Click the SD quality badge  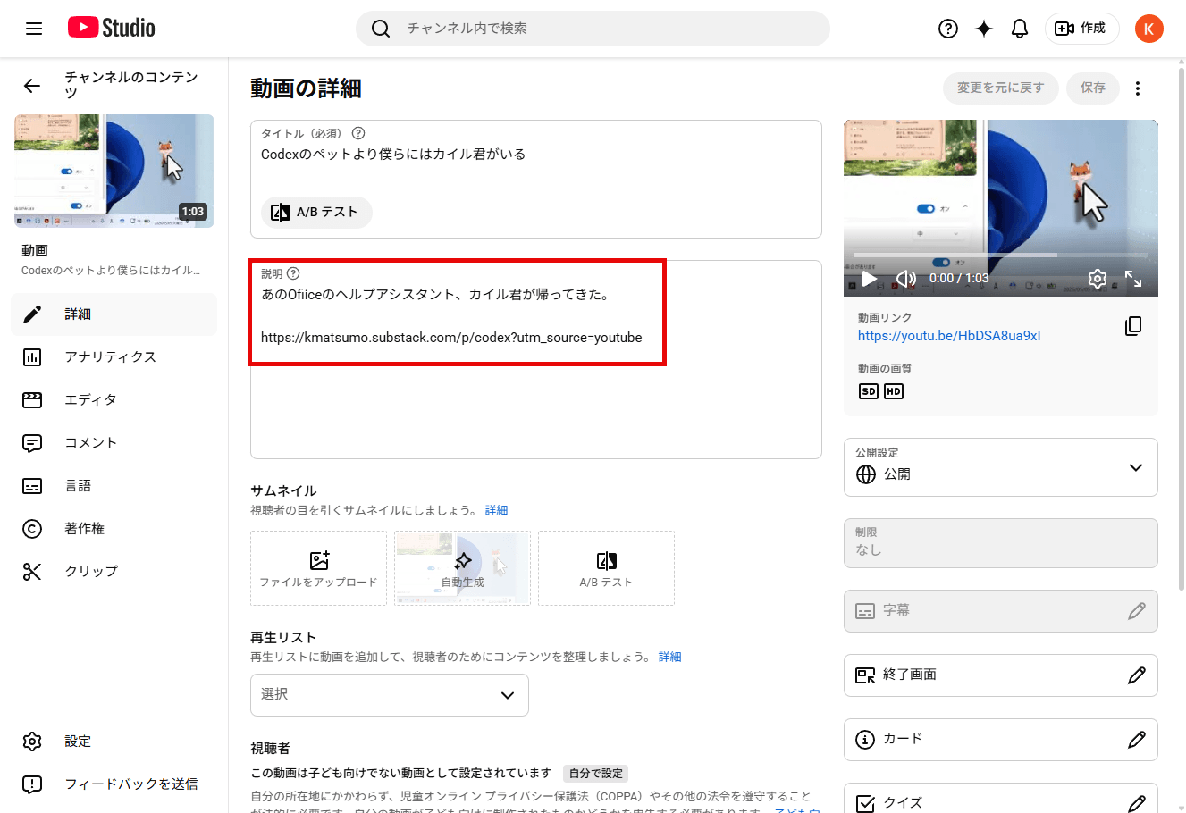(x=869, y=391)
